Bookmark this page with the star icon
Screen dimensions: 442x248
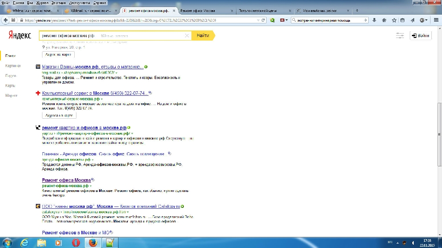coord(394,20)
